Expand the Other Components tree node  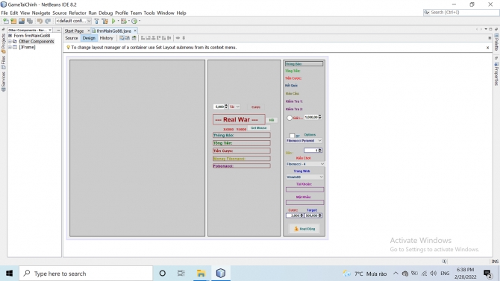coord(10,42)
